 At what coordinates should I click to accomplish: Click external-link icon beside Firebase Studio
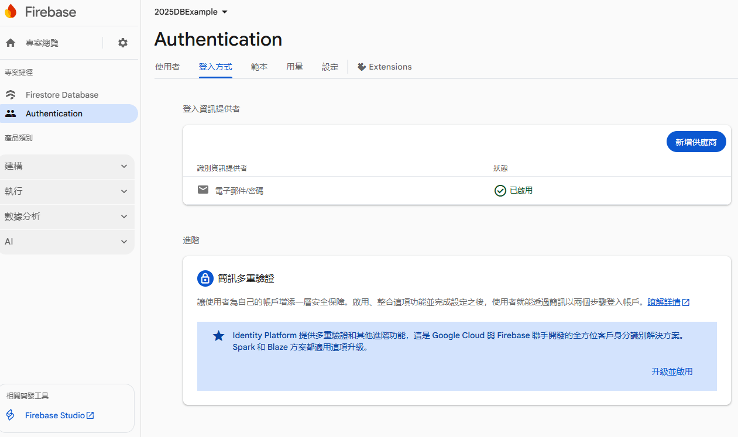pos(90,415)
